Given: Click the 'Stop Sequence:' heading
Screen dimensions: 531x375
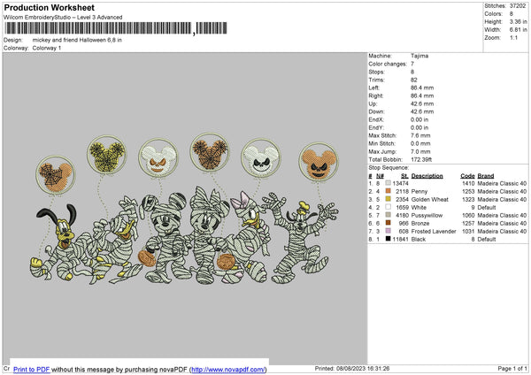Looking at the screenshot, I should pos(389,168).
